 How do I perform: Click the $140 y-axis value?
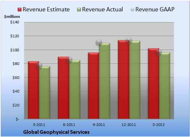[15, 22]
